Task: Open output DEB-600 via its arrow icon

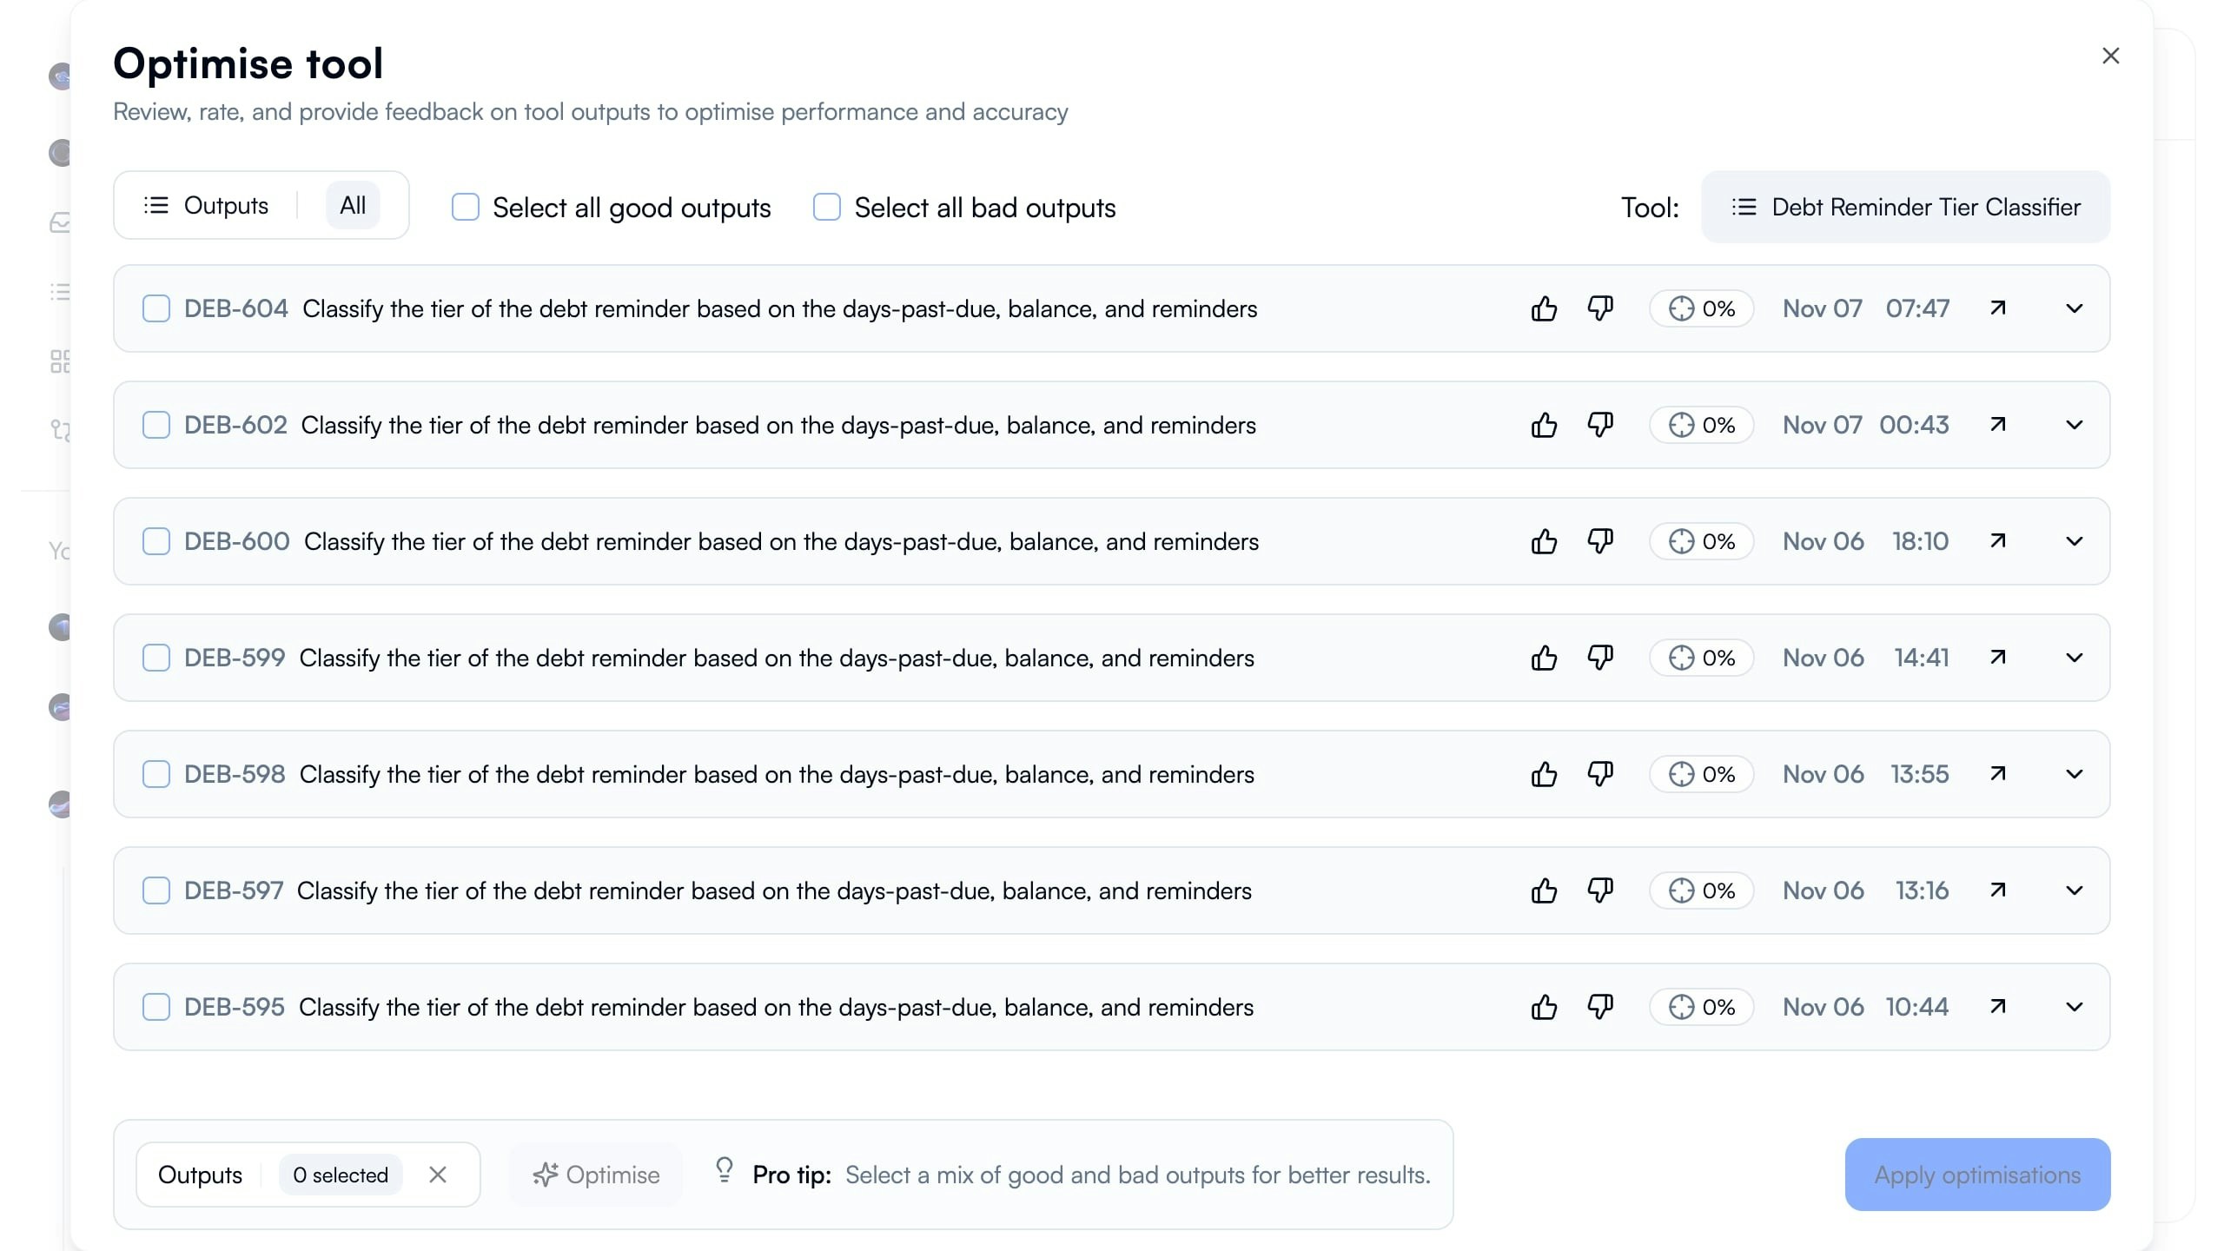Action: click(1997, 540)
